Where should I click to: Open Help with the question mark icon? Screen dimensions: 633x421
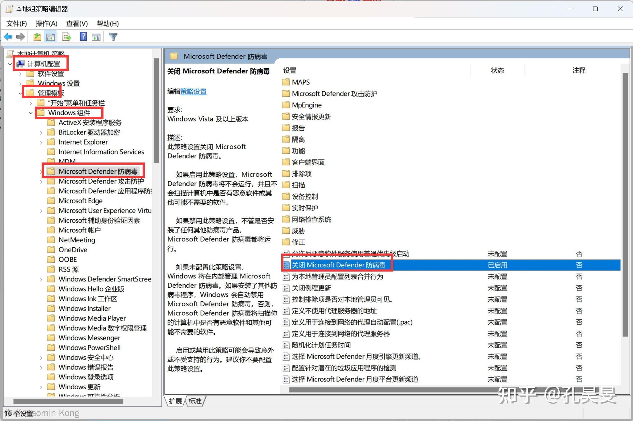83,37
